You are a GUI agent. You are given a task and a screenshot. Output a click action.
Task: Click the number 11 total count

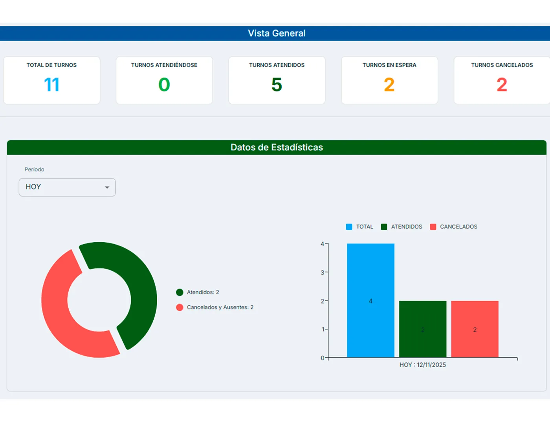pyautogui.click(x=52, y=85)
